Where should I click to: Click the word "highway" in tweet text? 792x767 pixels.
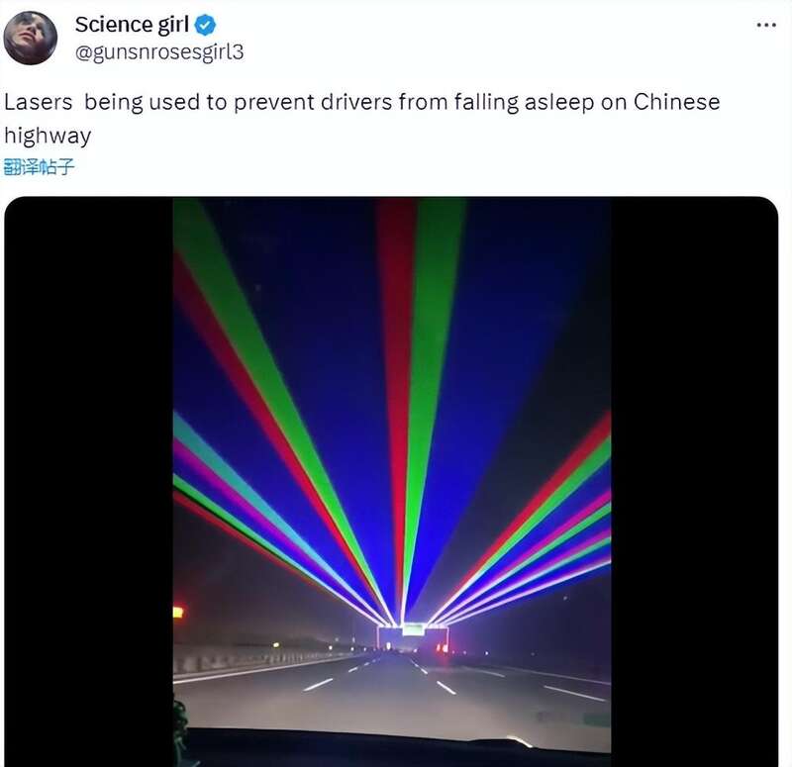tap(48, 136)
